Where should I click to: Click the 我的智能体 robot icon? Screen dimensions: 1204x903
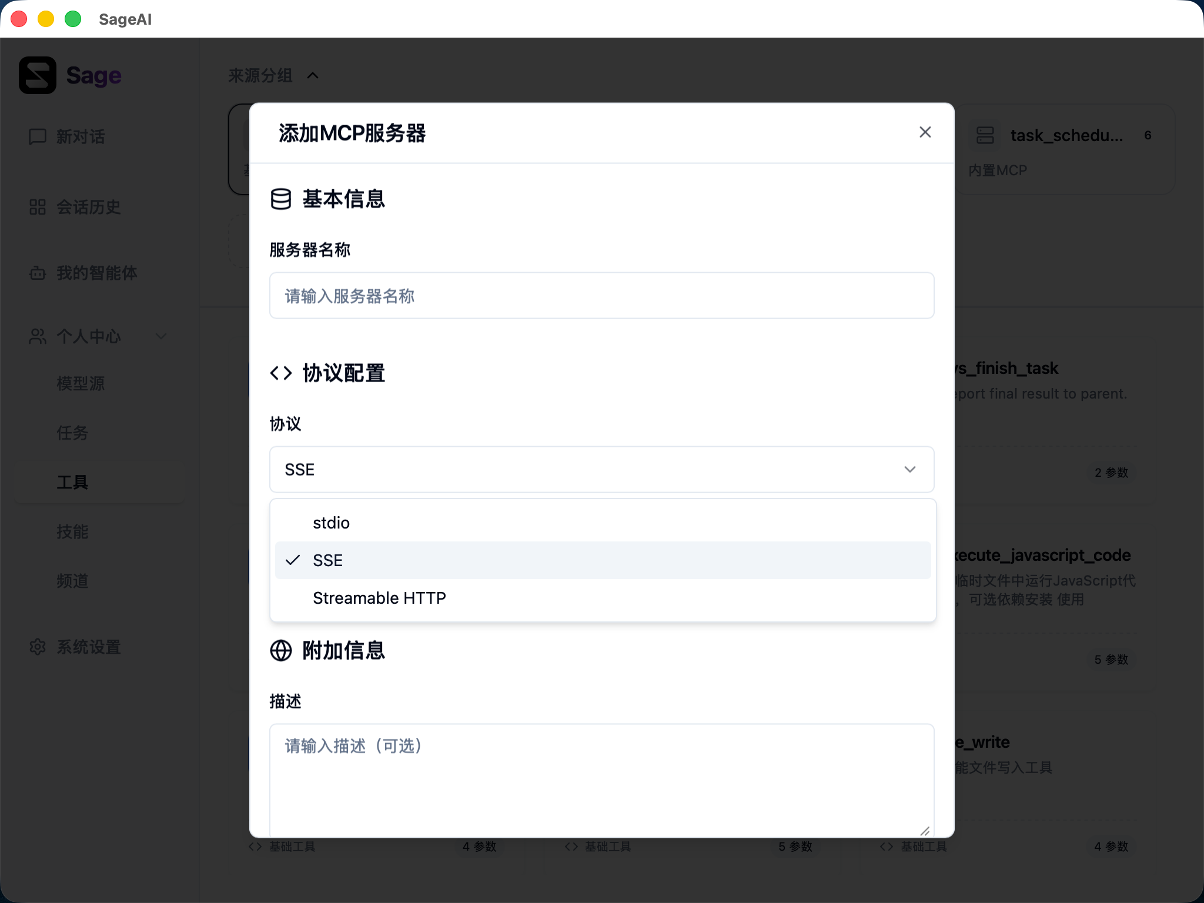pyautogui.click(x=38, y=273)
